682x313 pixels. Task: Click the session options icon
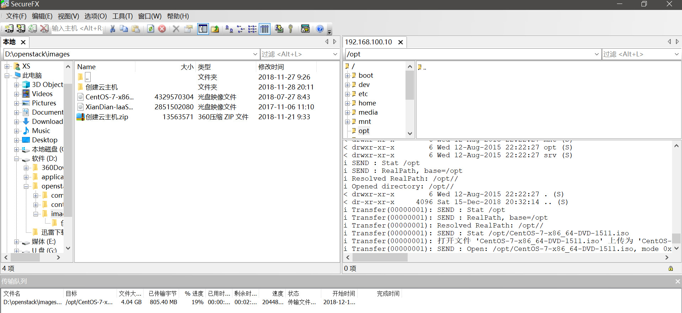(x=305, y=29)
